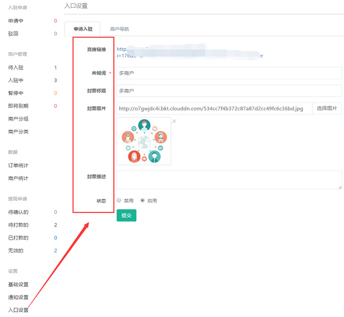Switch to the 申请入驻 tab

pos(83,29)
